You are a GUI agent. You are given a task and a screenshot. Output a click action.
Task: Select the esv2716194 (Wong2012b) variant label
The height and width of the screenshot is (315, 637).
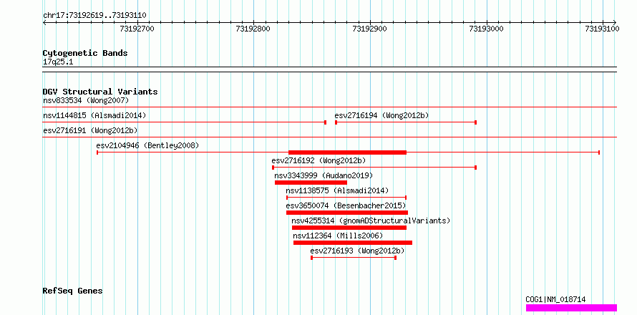(382, 115)
